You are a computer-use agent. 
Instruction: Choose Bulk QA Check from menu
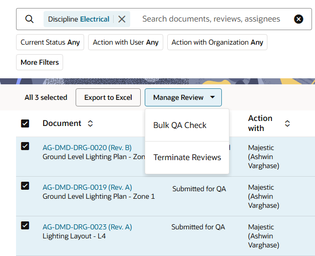(180, 125)
